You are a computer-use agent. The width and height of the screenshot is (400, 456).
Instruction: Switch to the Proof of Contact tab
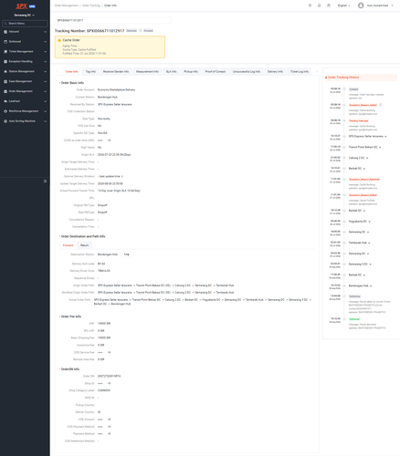(x=216, y=71)
